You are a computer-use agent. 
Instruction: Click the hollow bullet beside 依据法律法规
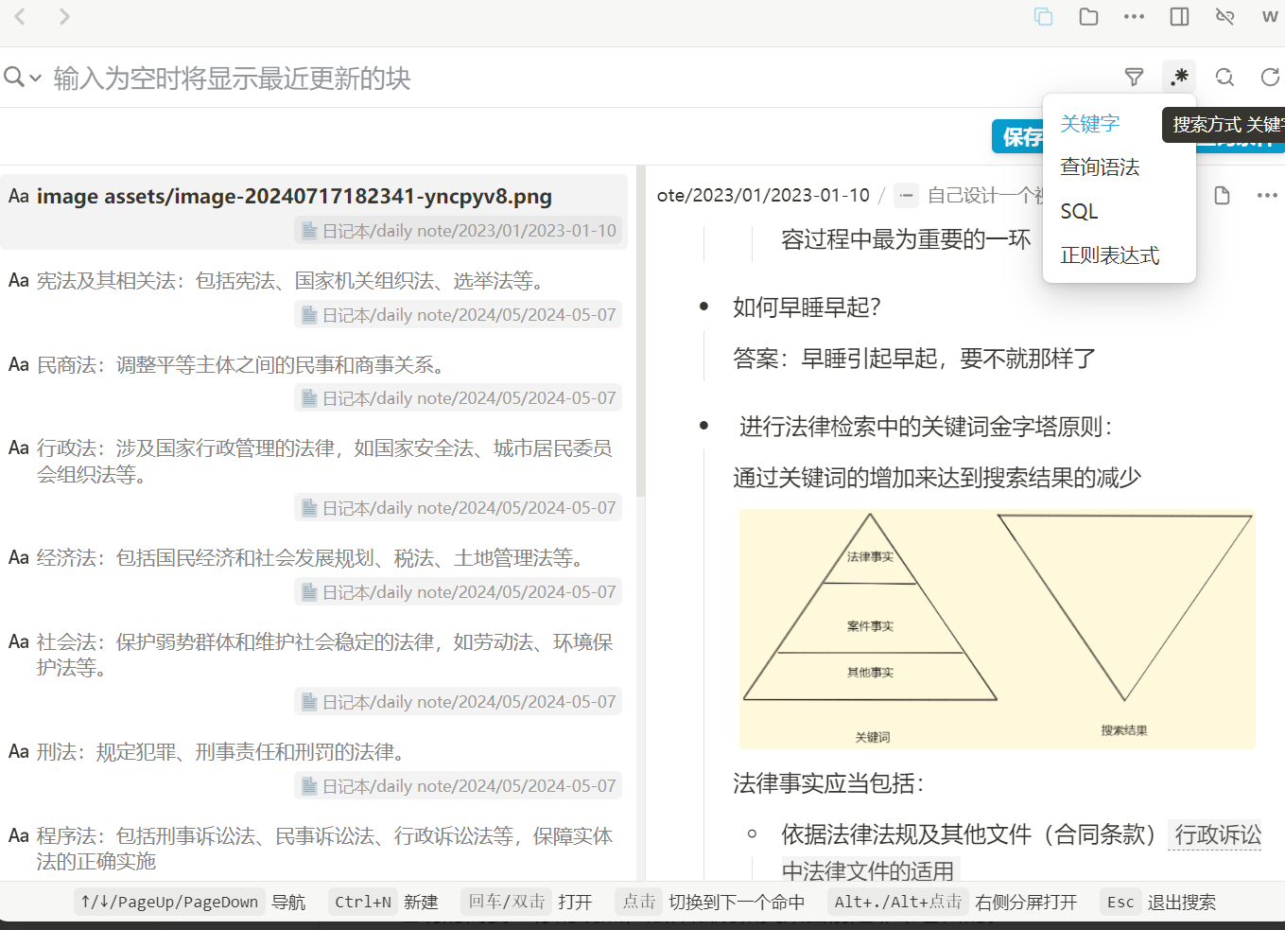pos(752,833)
